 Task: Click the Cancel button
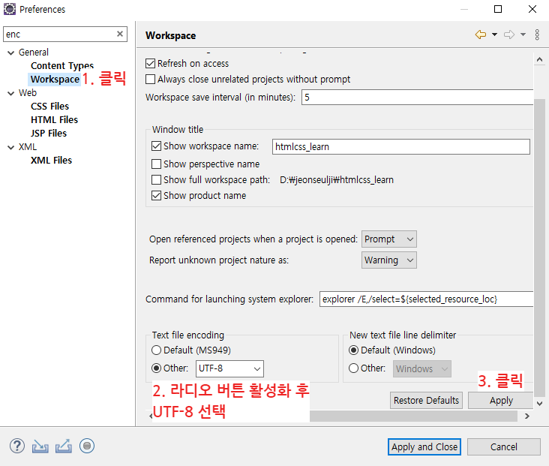tap(503, 447)
